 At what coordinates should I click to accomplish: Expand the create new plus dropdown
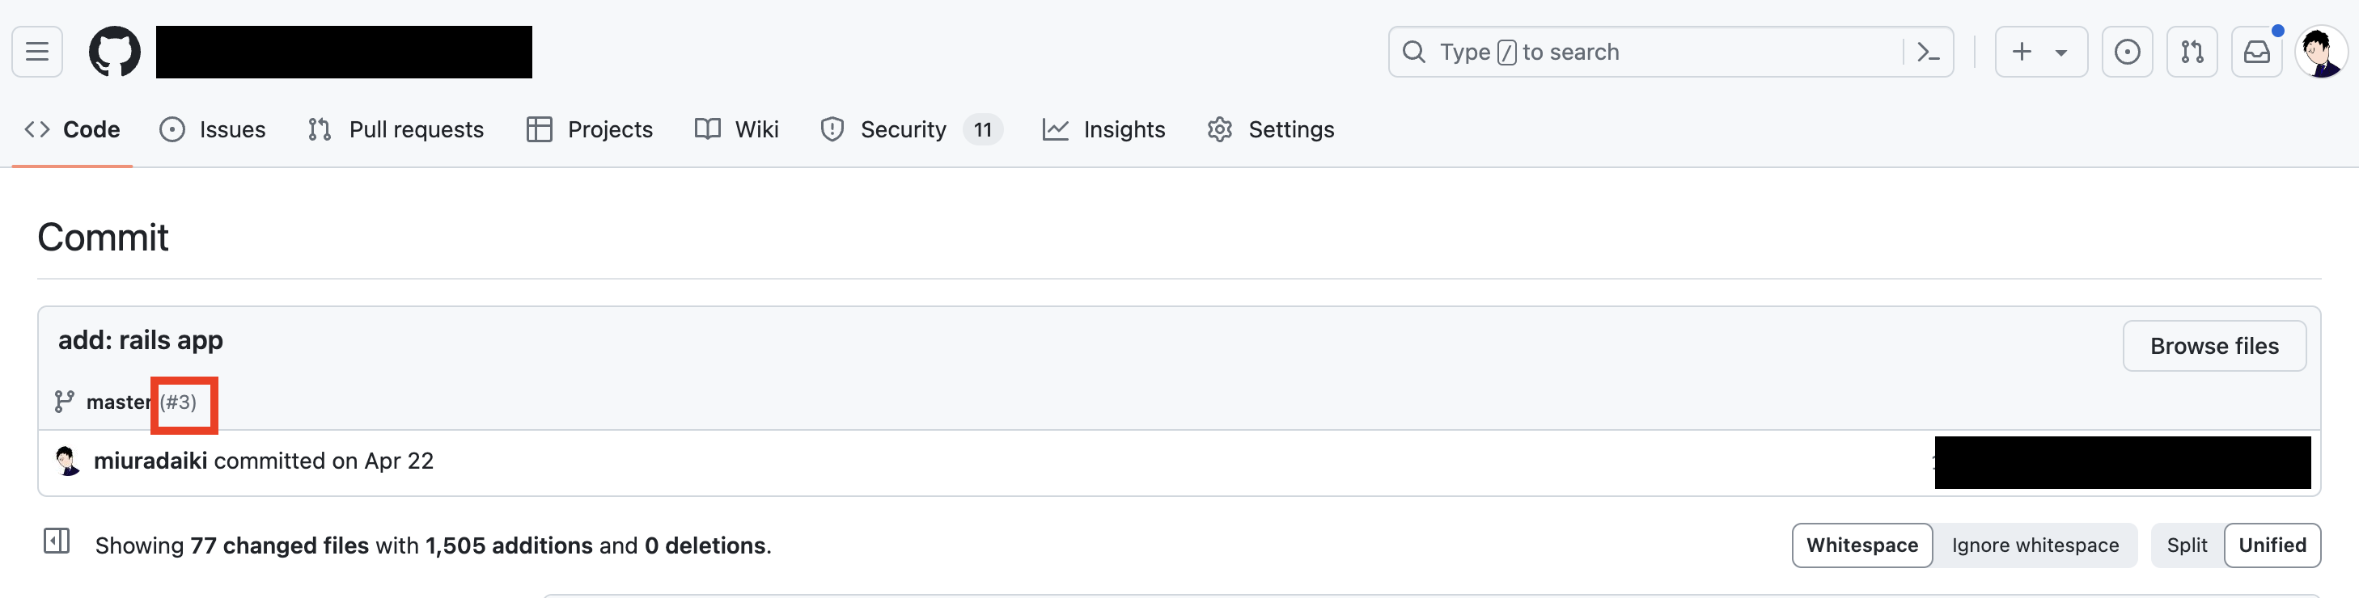(2040, 52)
